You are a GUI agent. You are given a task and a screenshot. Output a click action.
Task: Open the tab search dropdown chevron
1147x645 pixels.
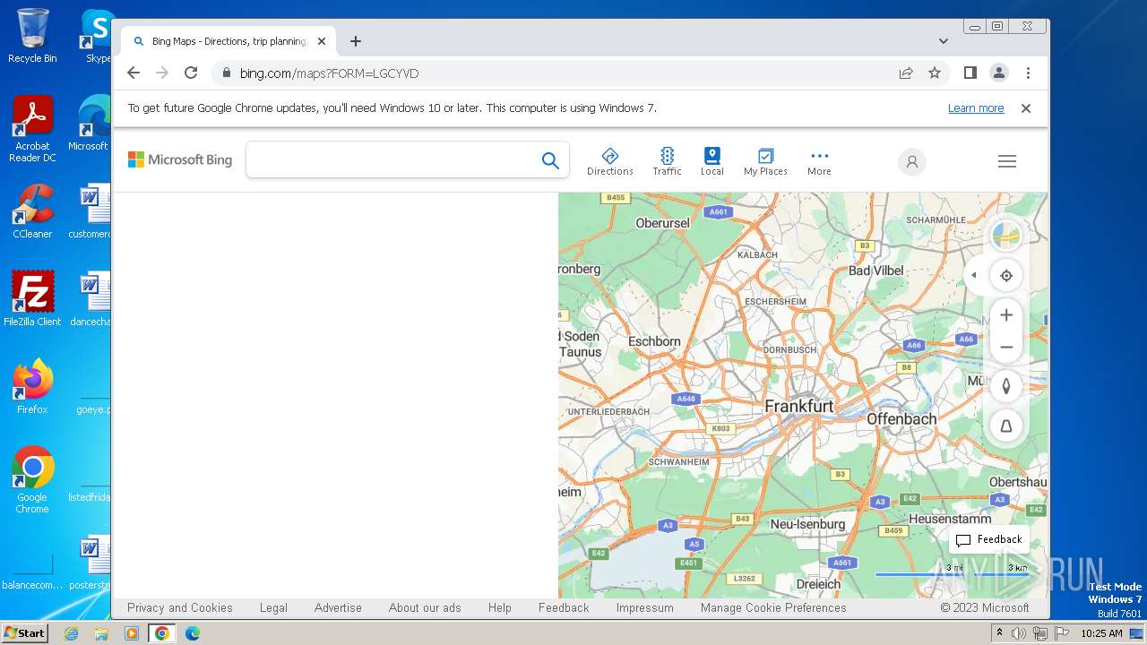(944, 41)
